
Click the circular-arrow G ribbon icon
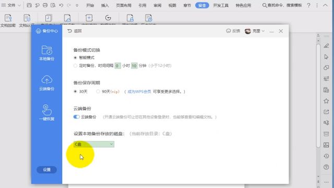pos(108,18)
